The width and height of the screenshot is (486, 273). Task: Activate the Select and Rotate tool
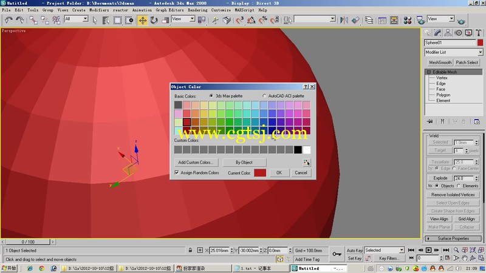(x=154, y=21)
